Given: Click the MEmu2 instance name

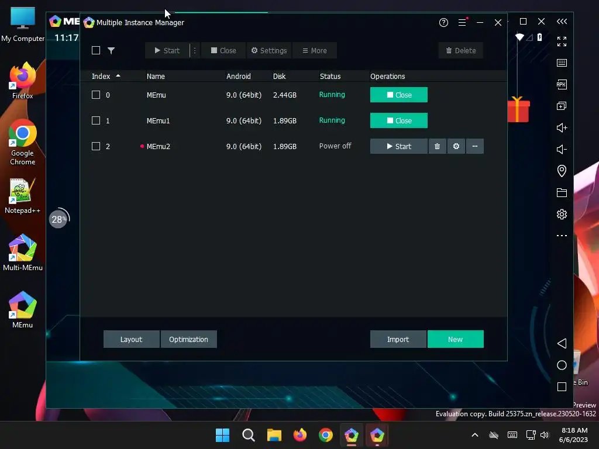Looking at the screenshot, I should click(158, 147).
